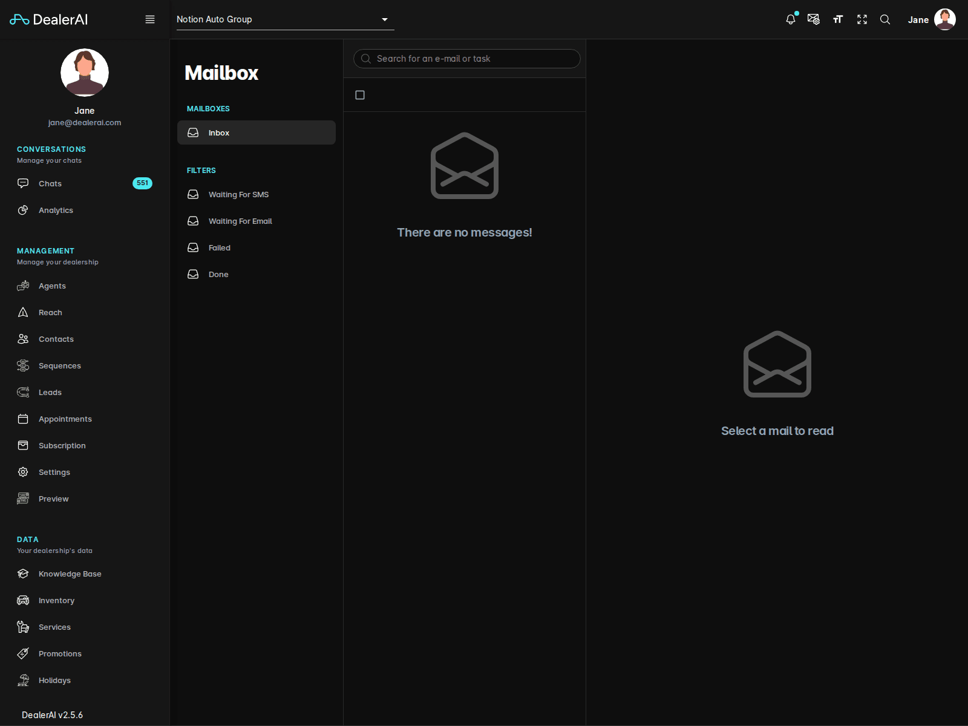
Task: Go to Knowledge Base page
Action: point(70,574)
